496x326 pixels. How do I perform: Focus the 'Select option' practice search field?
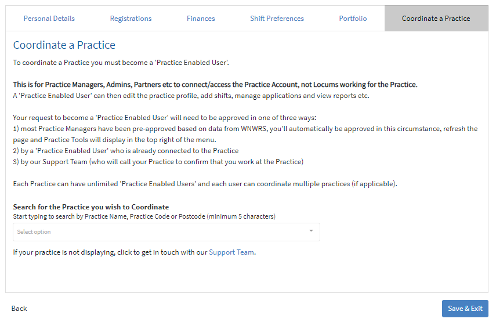(166, 232)
